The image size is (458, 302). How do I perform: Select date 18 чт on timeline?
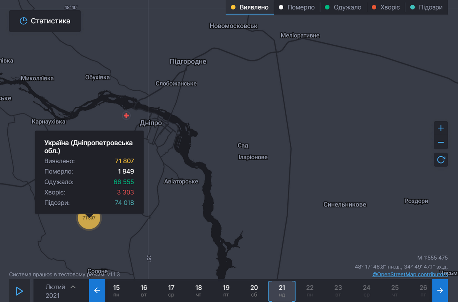point(198,291)
